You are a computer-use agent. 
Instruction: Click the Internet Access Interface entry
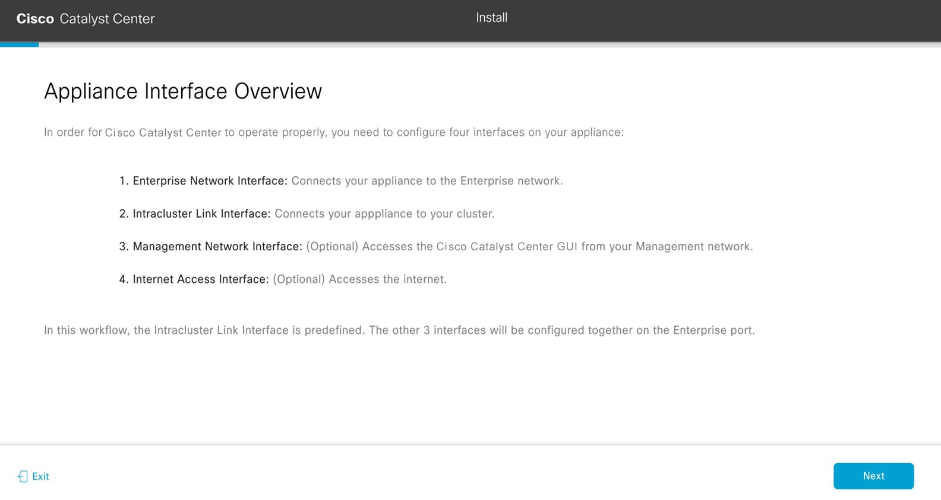click(290, 279)
